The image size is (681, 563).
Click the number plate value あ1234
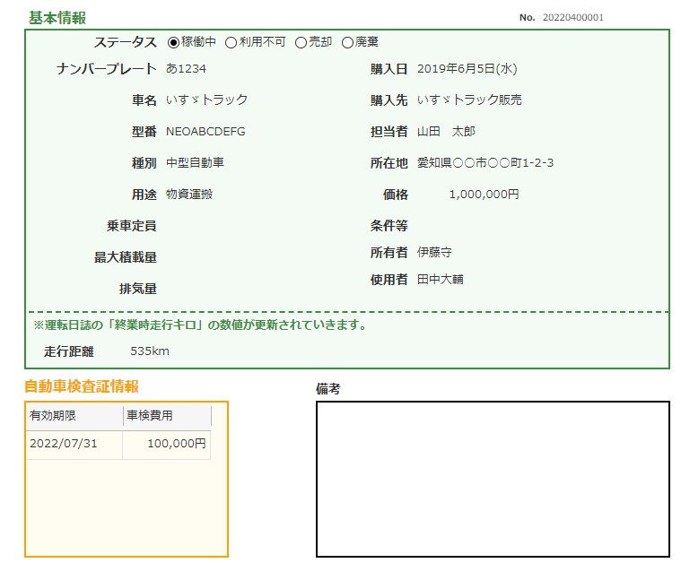pos(187,69)
